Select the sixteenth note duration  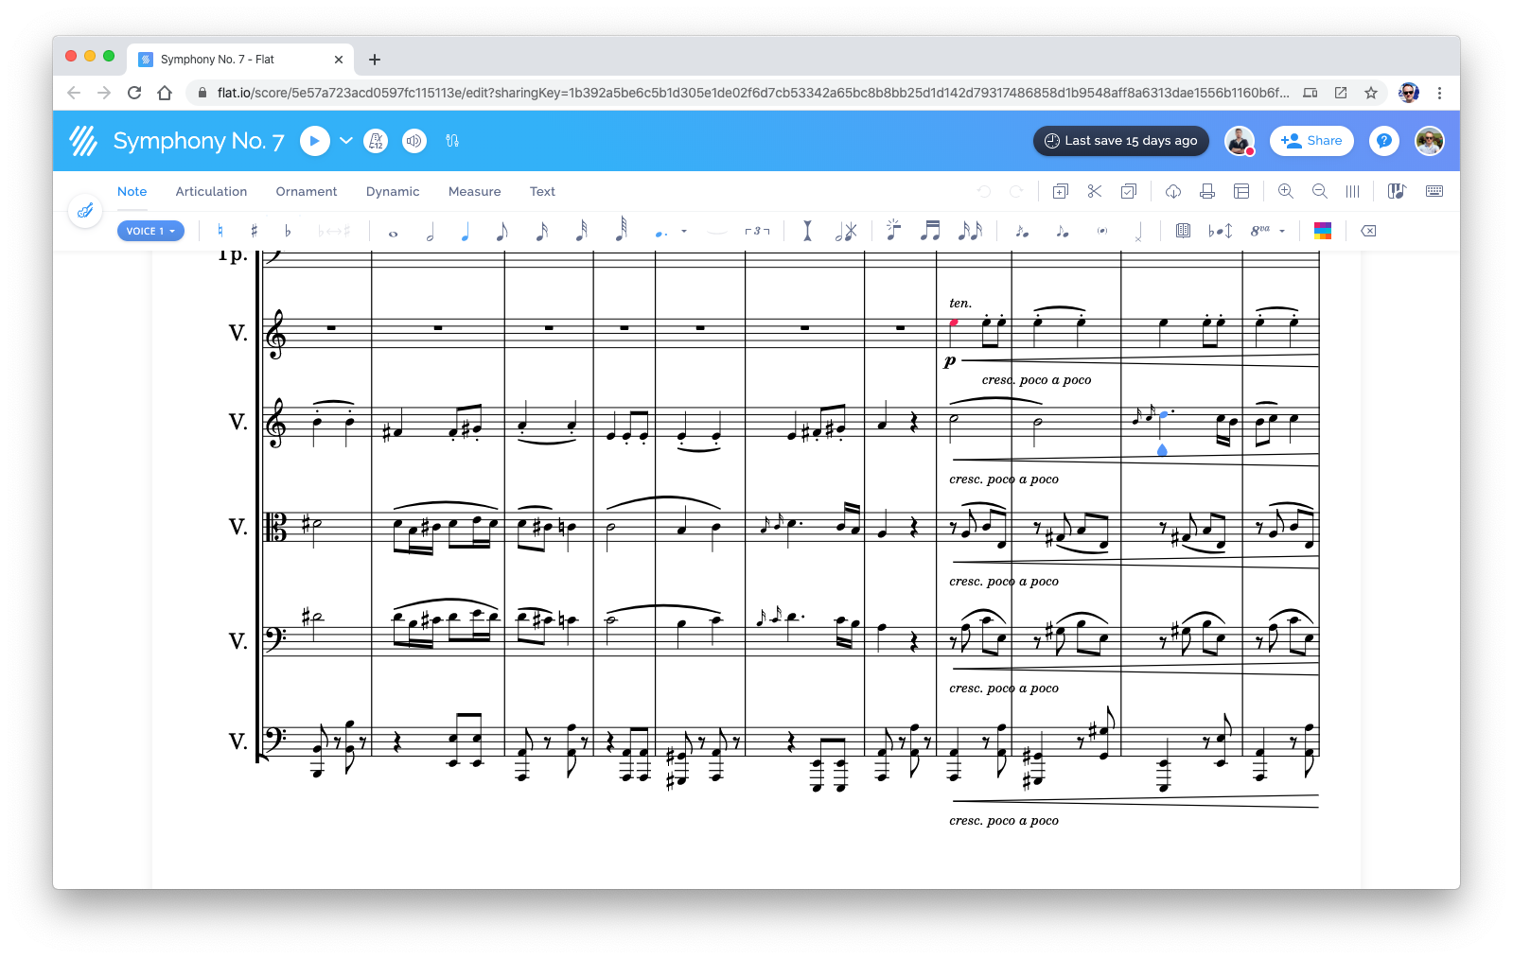(541, 231)
